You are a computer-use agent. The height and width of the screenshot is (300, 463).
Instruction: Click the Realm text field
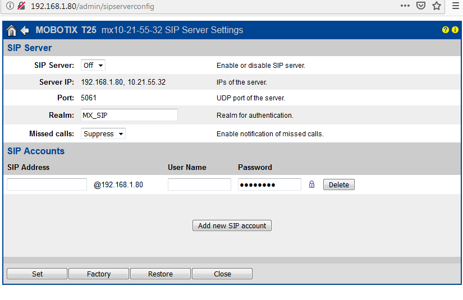pyautogui.click(x=129, y=116)
